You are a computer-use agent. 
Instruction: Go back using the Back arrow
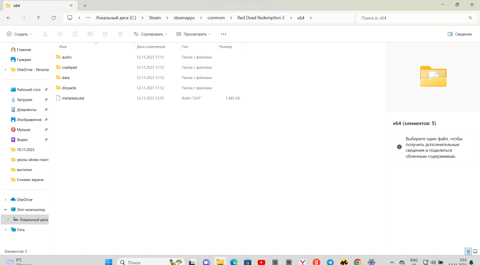8,18
